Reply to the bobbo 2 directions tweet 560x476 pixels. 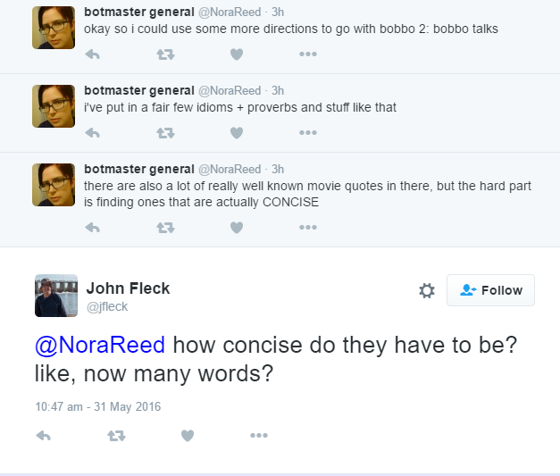[x=93, y=54]
